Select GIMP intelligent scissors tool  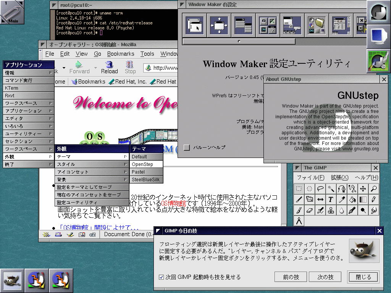click(352, 188)
